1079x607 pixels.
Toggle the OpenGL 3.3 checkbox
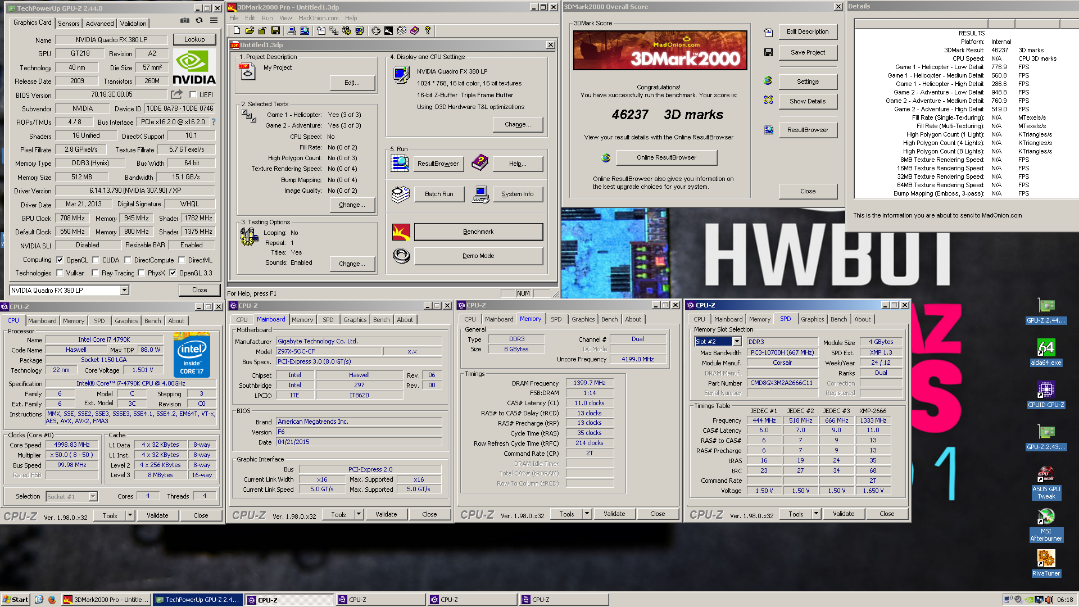(173, 273)
